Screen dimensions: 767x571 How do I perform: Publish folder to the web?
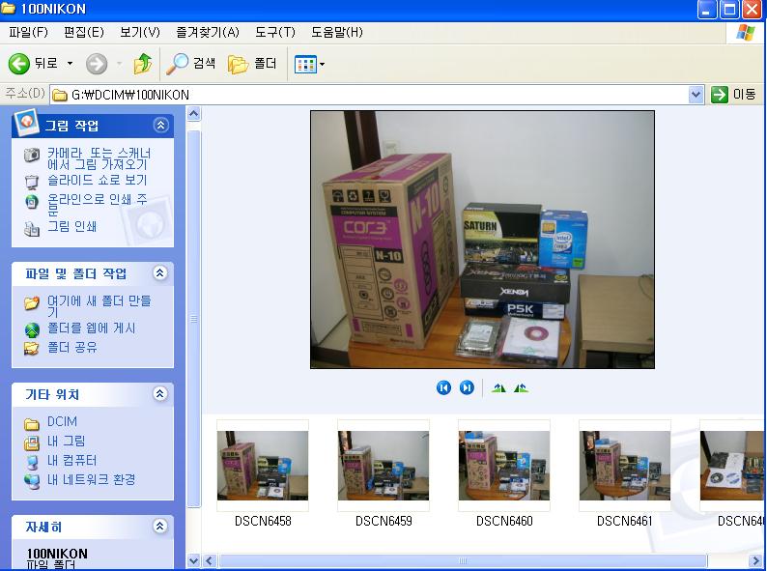(92, 328)
